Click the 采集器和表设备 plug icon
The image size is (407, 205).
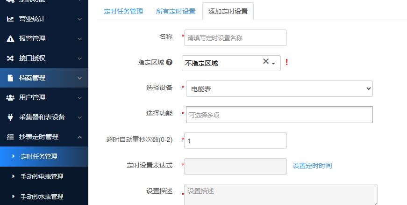[x=10, y=117]
